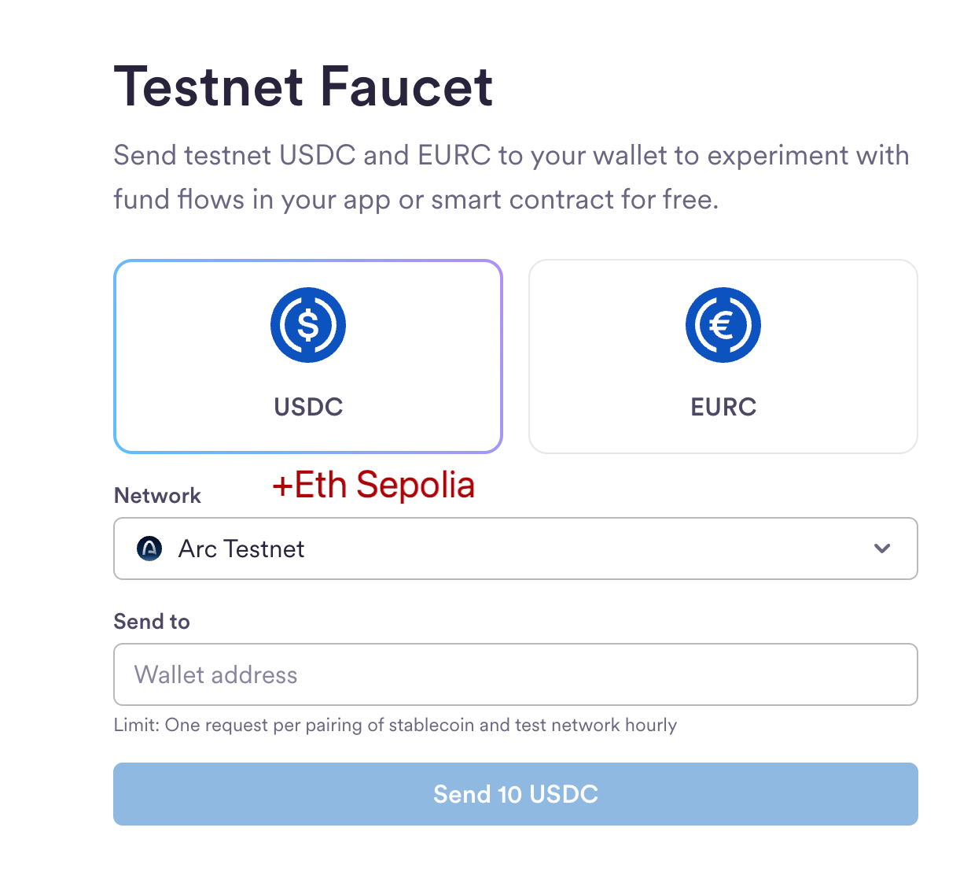Image resolution: width=971 pixels, height=894 pixels.
Task: Click the USDC dollar coin icon
Action: pyautogui.click(x=308, y=325)
